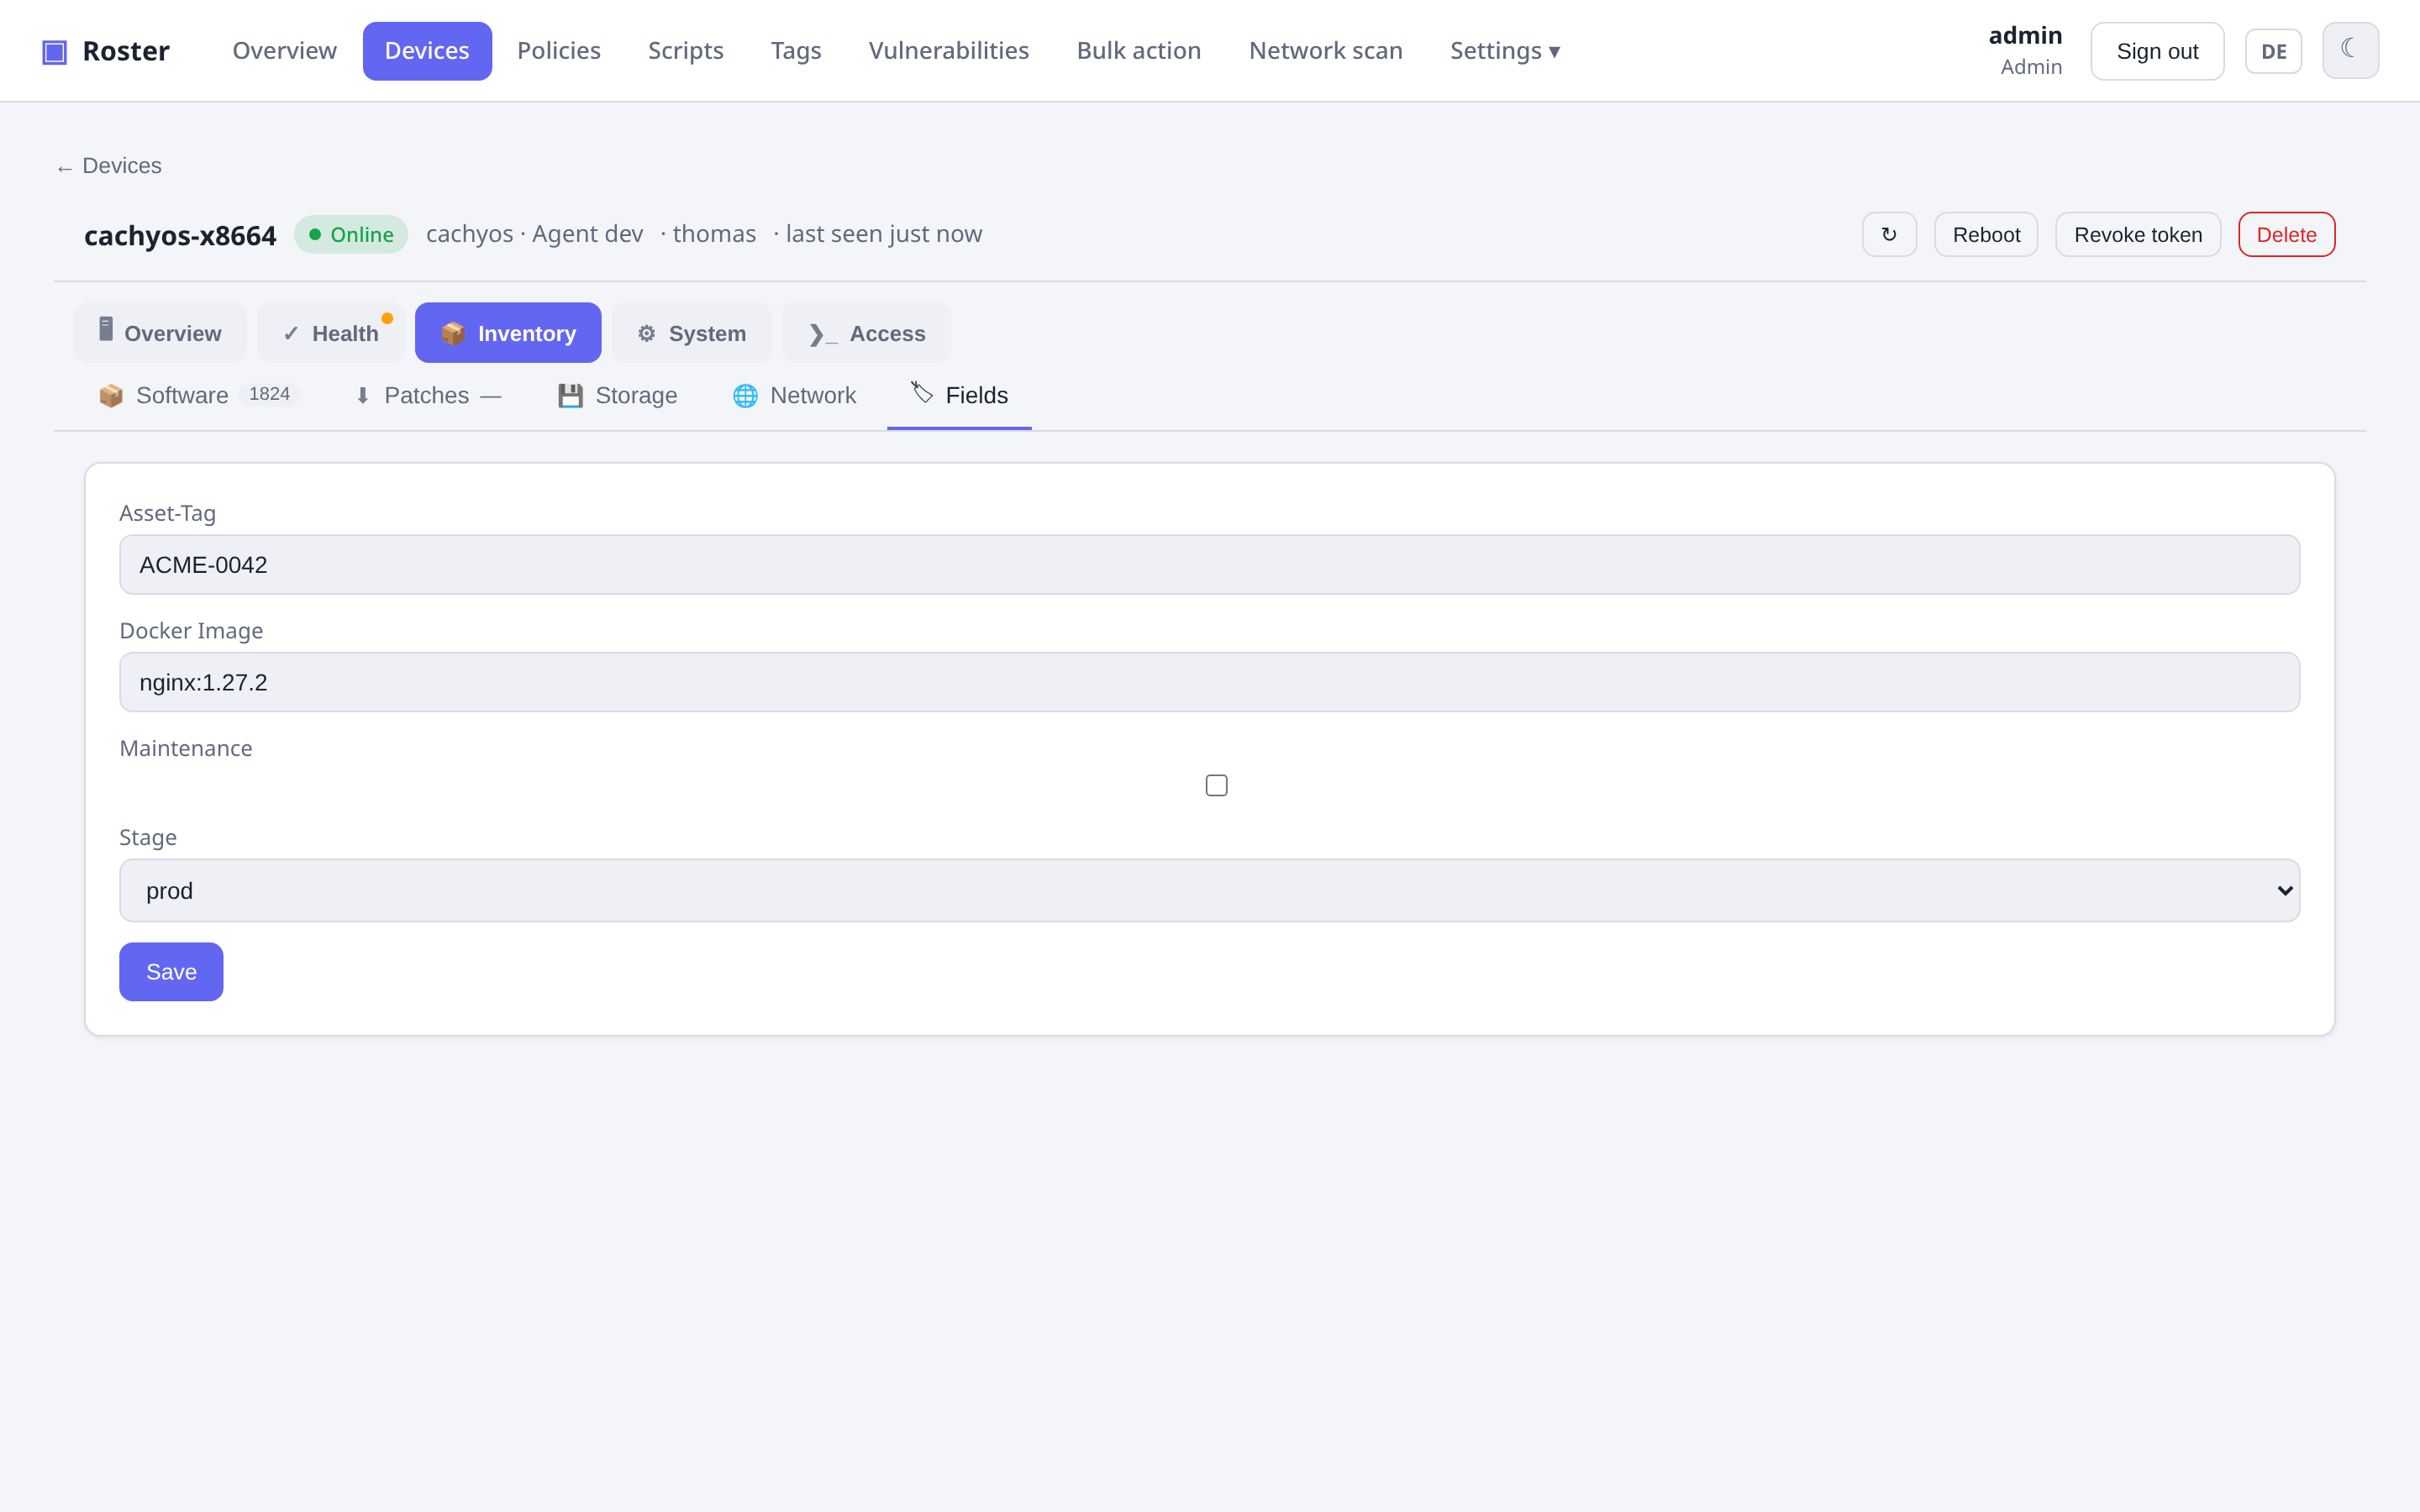Viewport: 2420px width, 1512px height.
Task: Select the Fields sub-tab
Action: [x=959, y=395]
